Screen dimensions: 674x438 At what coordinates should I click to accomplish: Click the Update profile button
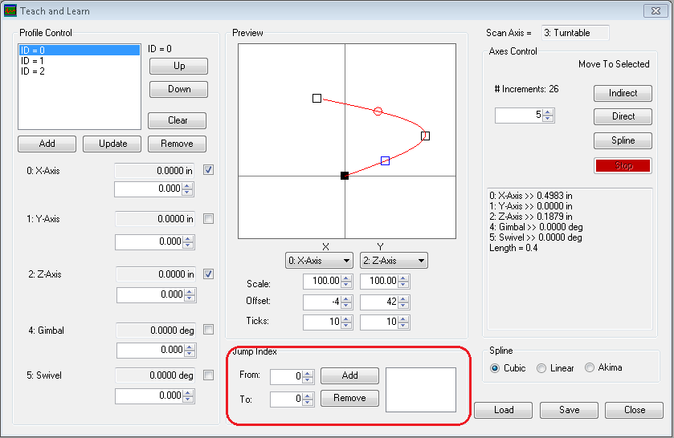click(112, 144)
